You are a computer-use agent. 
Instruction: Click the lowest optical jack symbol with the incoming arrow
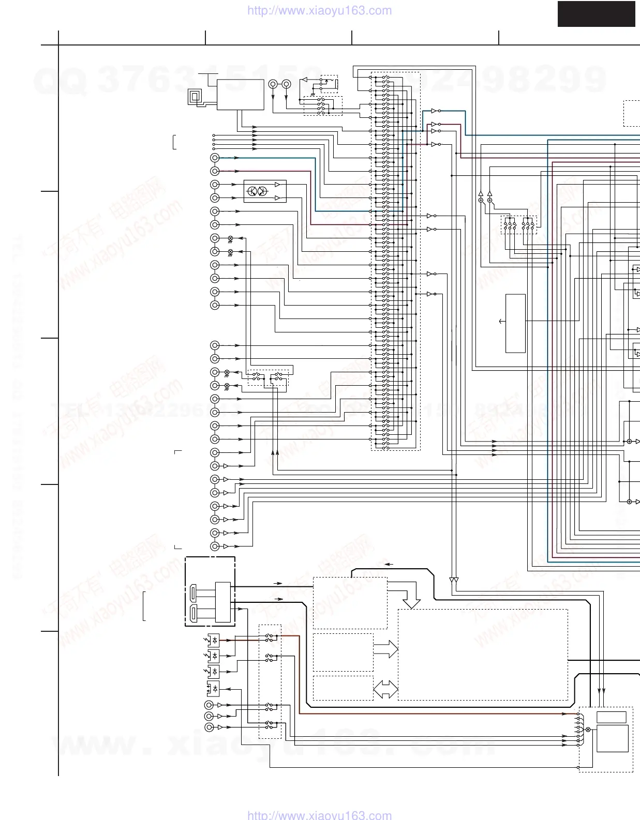pos(213,689)
